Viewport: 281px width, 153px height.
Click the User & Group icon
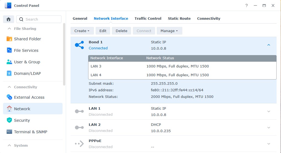tap(9, 62)
